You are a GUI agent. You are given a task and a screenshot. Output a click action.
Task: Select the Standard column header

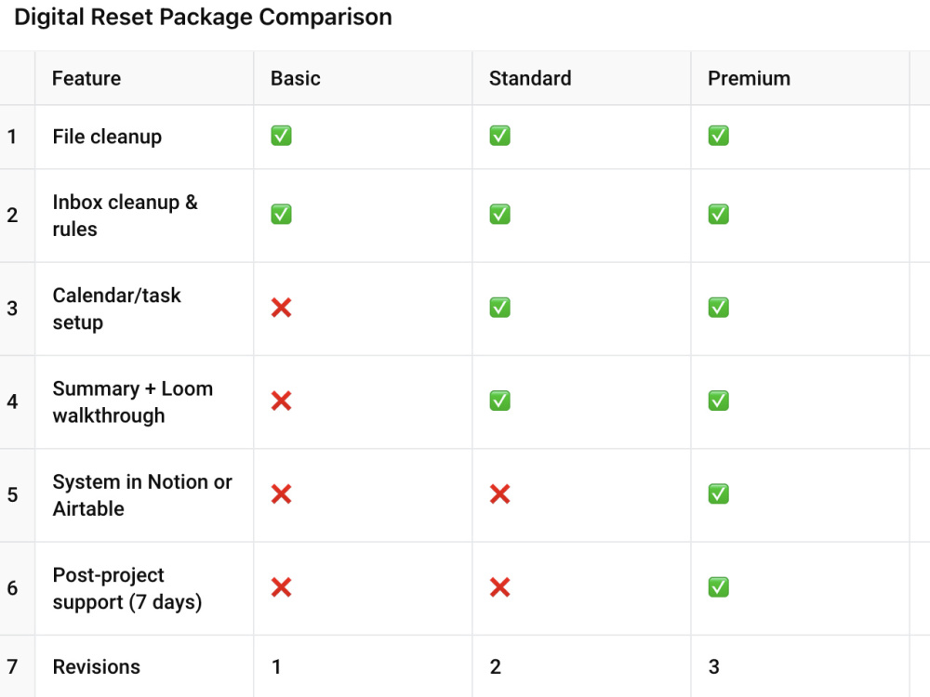coord(582,78)
